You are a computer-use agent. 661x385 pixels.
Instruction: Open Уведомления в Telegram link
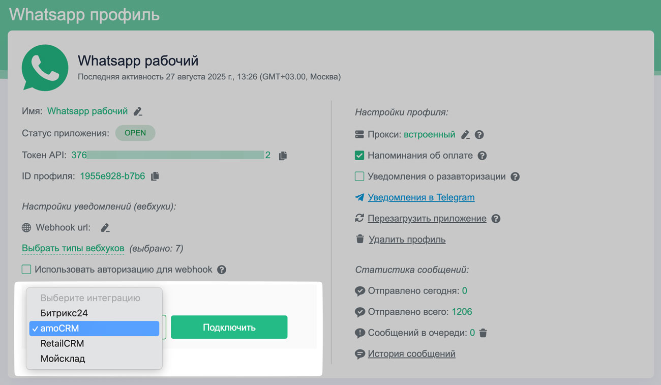click(x=421, y=197)
